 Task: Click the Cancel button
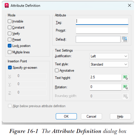91,116
